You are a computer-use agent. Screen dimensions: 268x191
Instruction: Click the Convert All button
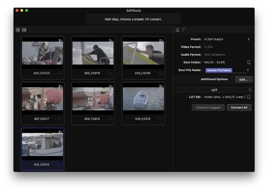239,108
